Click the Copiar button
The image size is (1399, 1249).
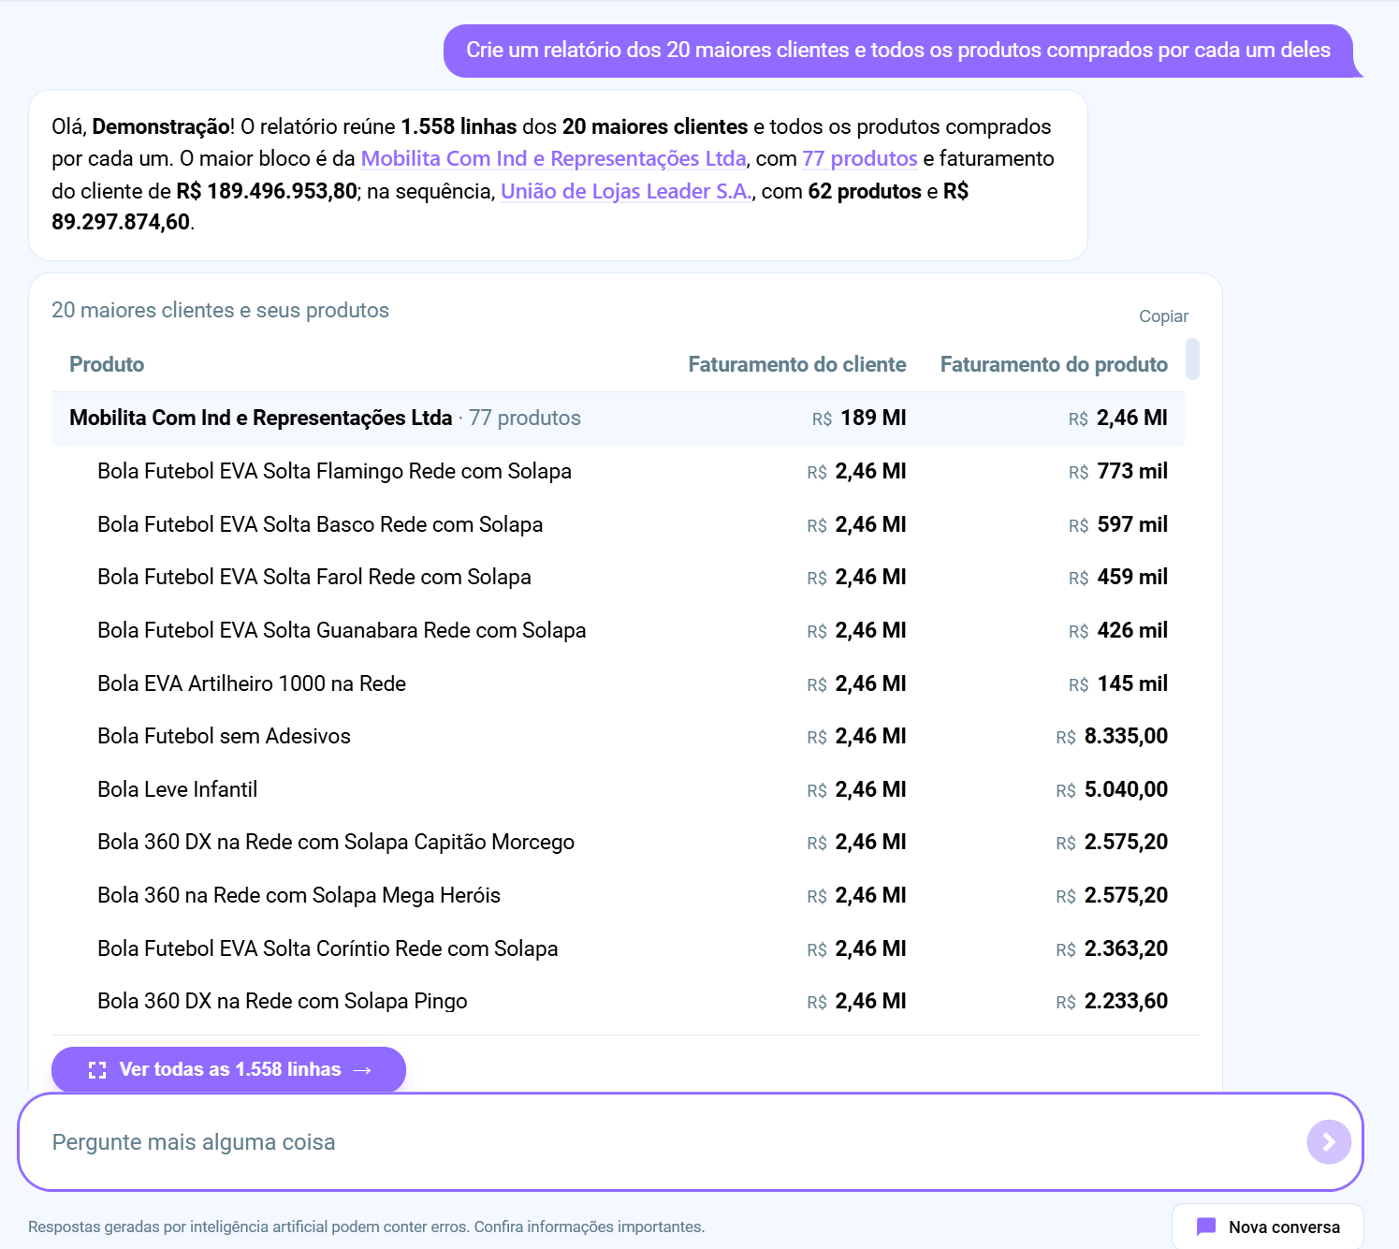coord(1163,316)
